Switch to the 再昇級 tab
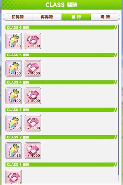This screenshot has width=123, height=185. (47, 17)
